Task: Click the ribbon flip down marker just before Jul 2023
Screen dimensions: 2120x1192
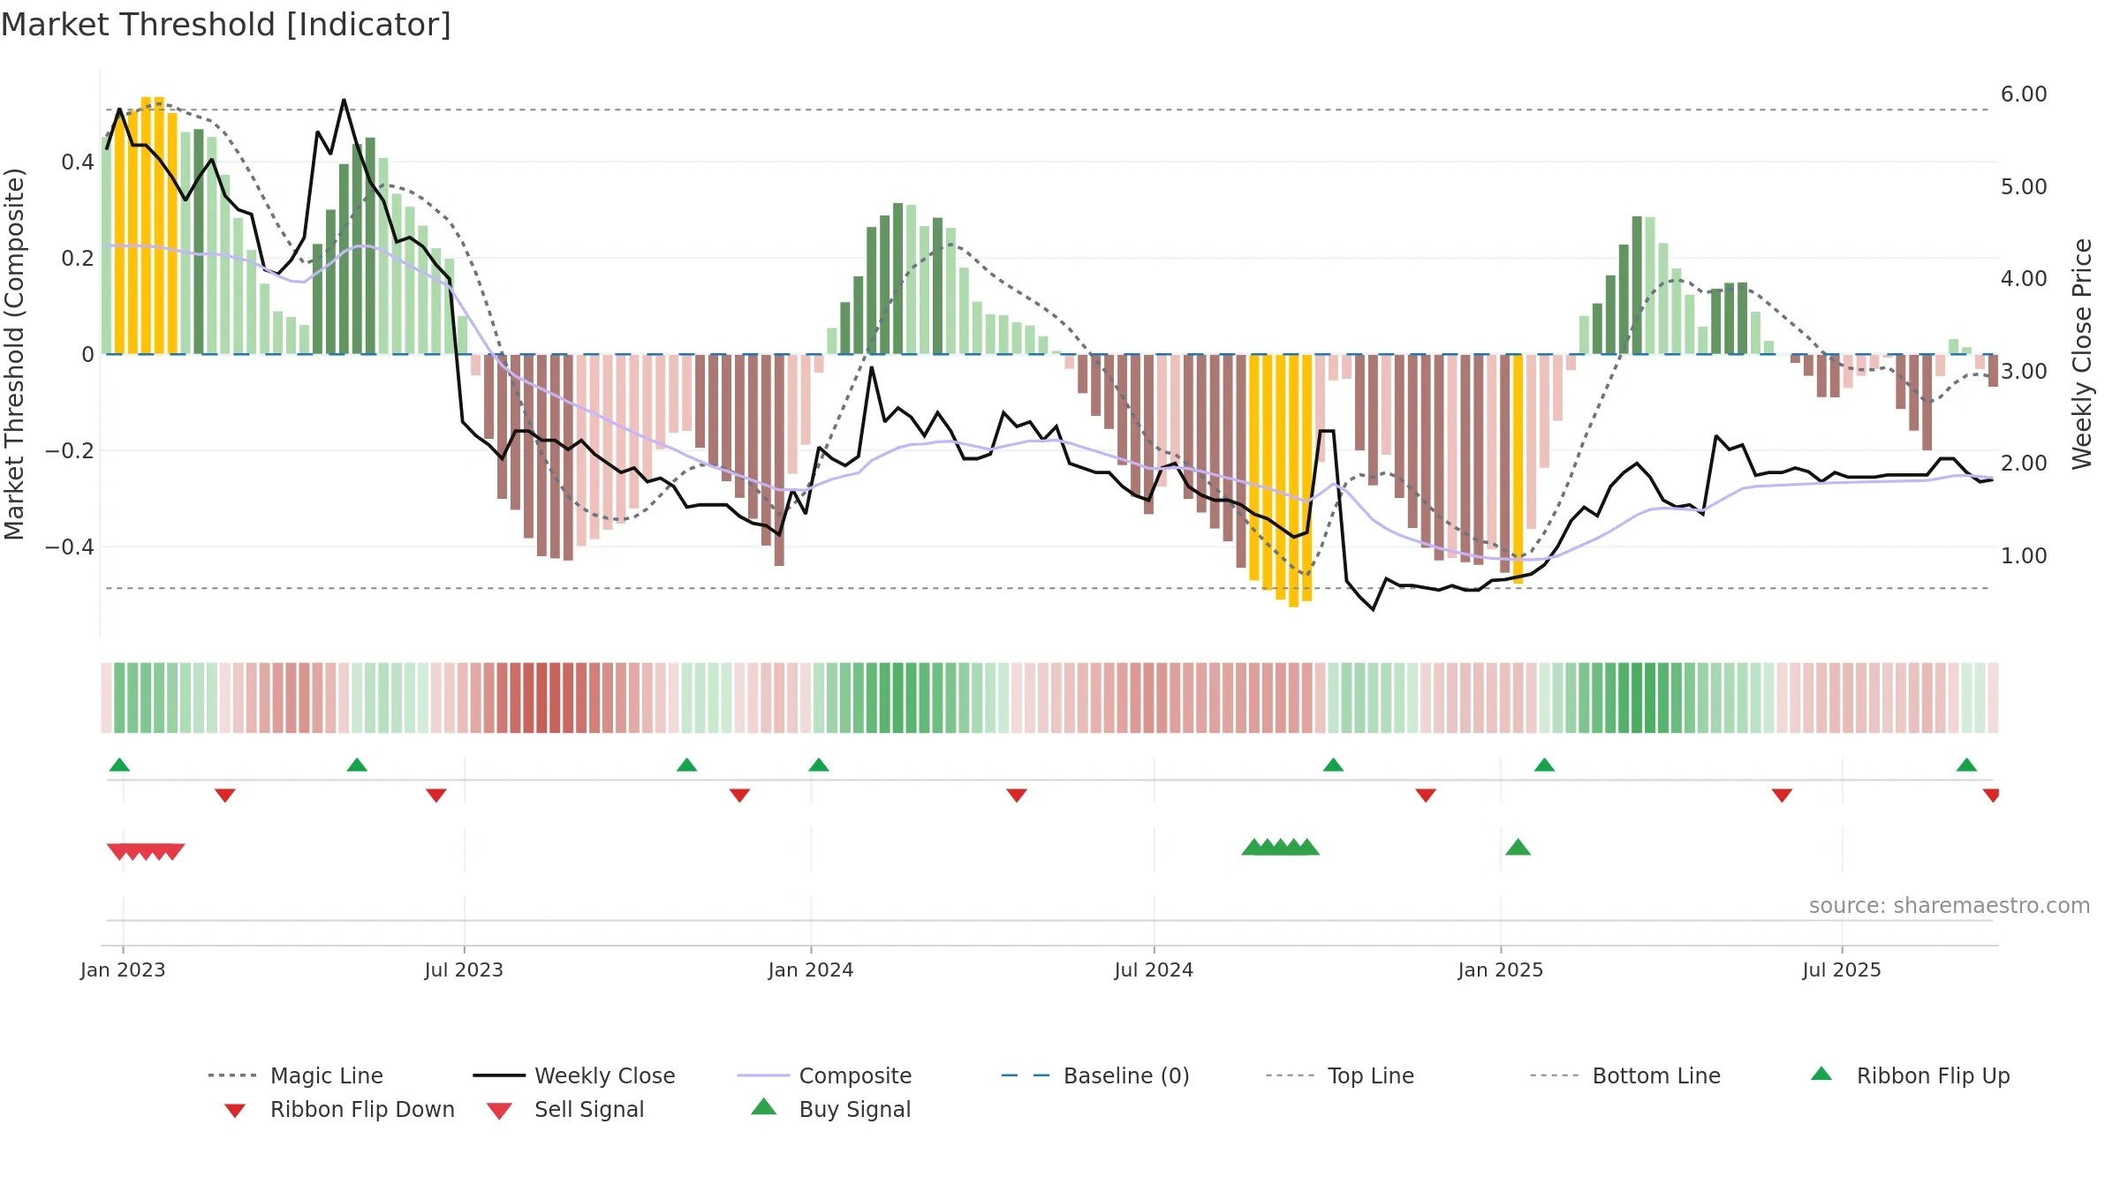Action: 436,796
